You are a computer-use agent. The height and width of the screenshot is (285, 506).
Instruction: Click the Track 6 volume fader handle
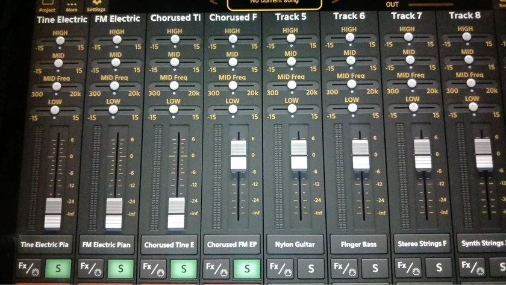pos(361,154)
